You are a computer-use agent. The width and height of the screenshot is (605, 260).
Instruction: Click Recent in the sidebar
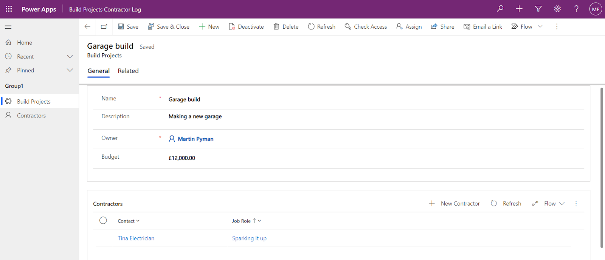point(25,56)
